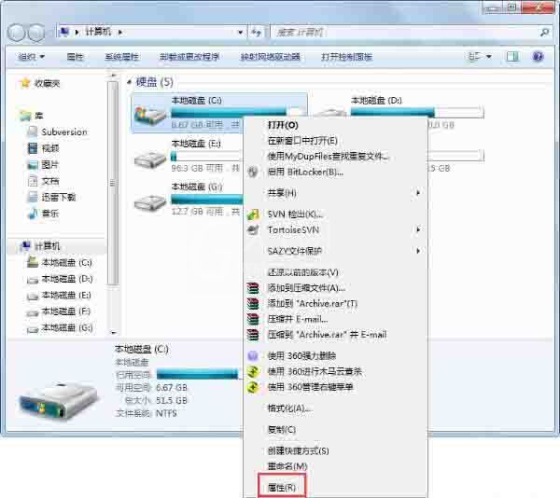
Task: Choose 创建快捷方式(S) entry
Action: tap(299, 450)
